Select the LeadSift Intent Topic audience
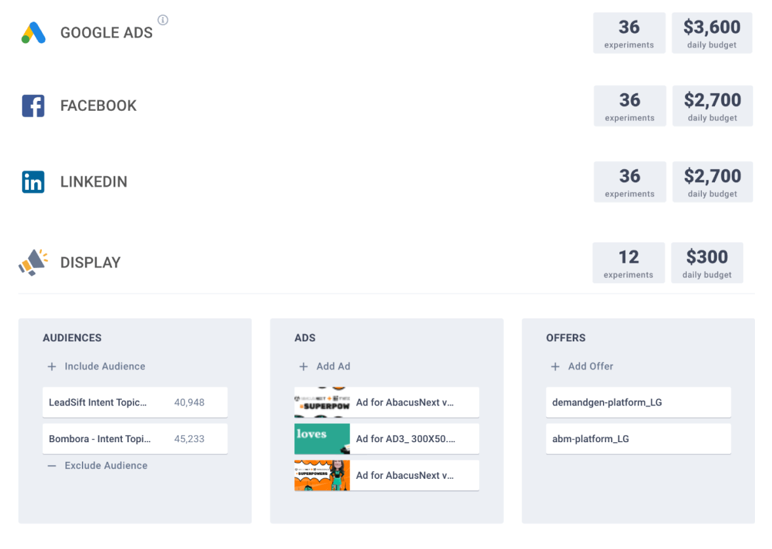Screen dimensions: 772x549 click(x=135, y=402)
